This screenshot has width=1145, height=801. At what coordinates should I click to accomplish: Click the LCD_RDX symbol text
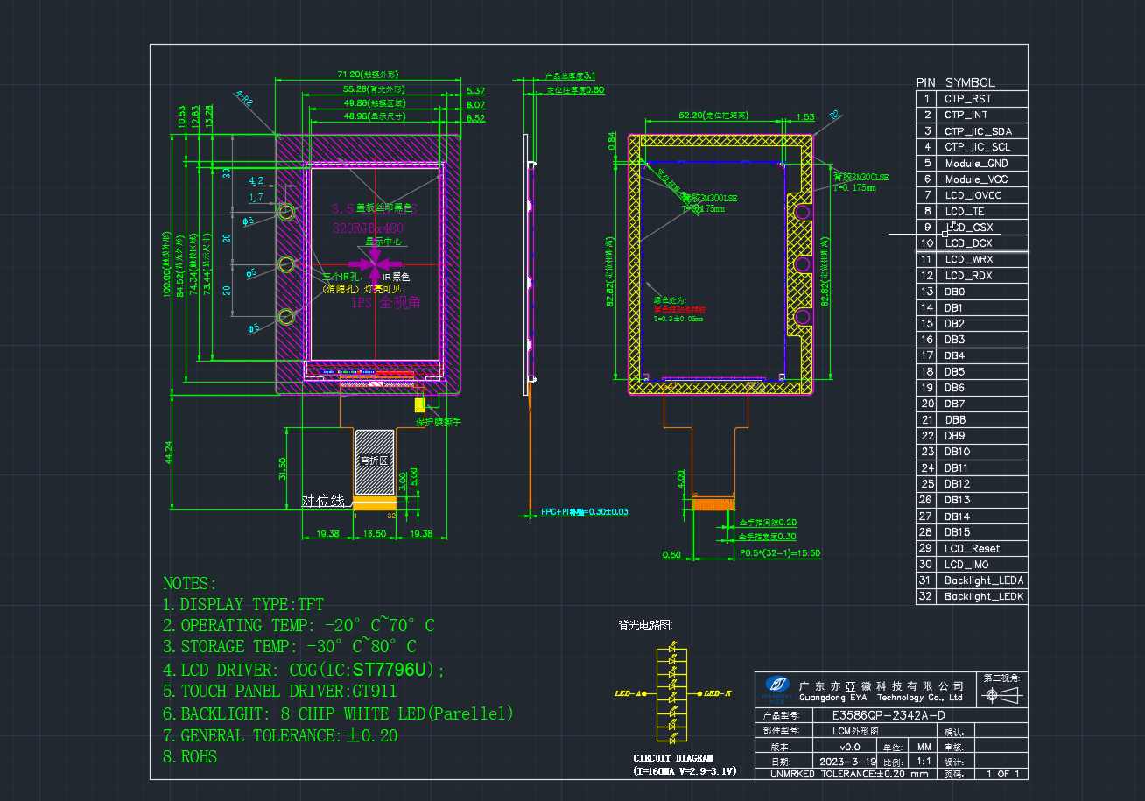click(968, 276)
